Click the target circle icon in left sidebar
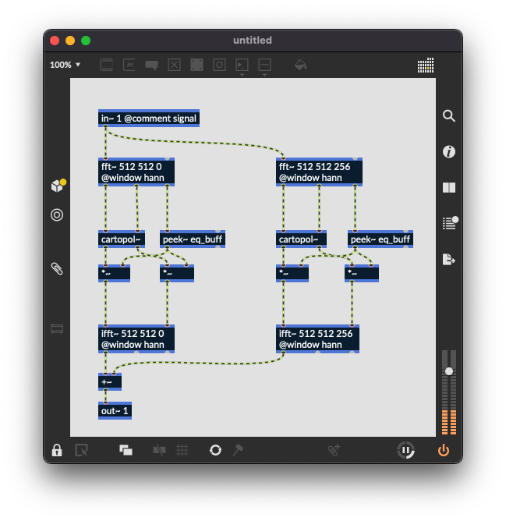Image resolution: width=506 pixels, height=521 pixels. (57, 215)
